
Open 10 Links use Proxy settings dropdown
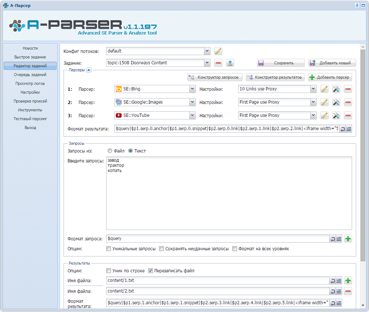(x=313, y=89)
